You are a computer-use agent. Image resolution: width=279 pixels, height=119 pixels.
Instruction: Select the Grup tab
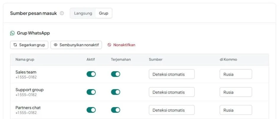click(x=103, y=13)
